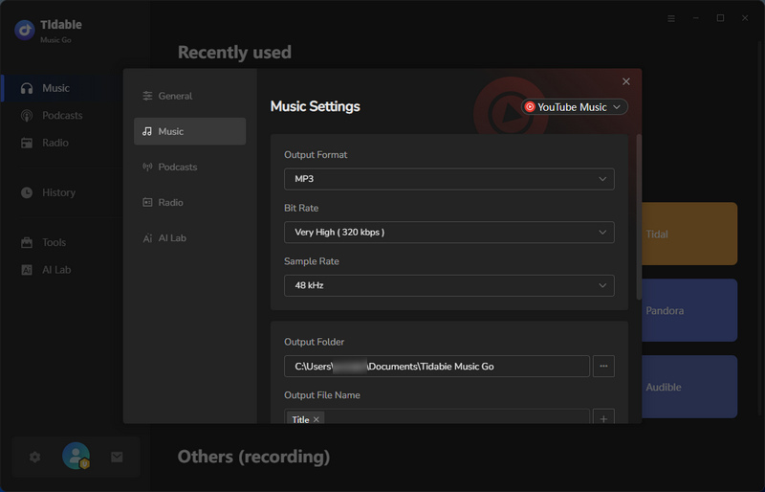This screenshot has width=765, height=492.
Task: Add a tag with the plus button
Action: (603, 419)
